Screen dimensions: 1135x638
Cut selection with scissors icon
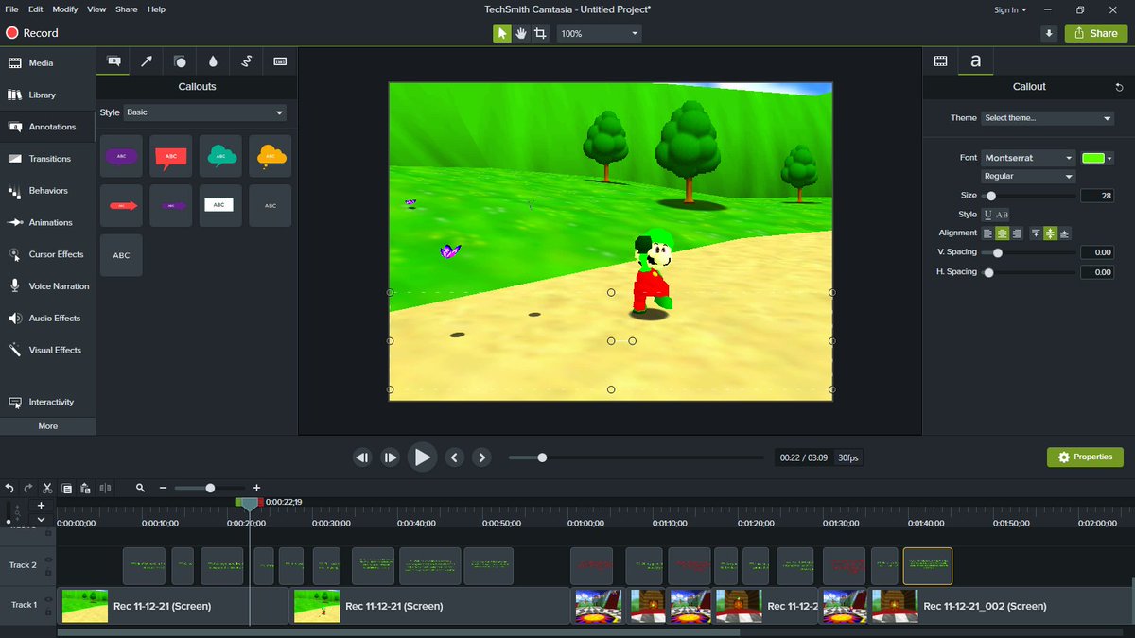click(47, 488)
